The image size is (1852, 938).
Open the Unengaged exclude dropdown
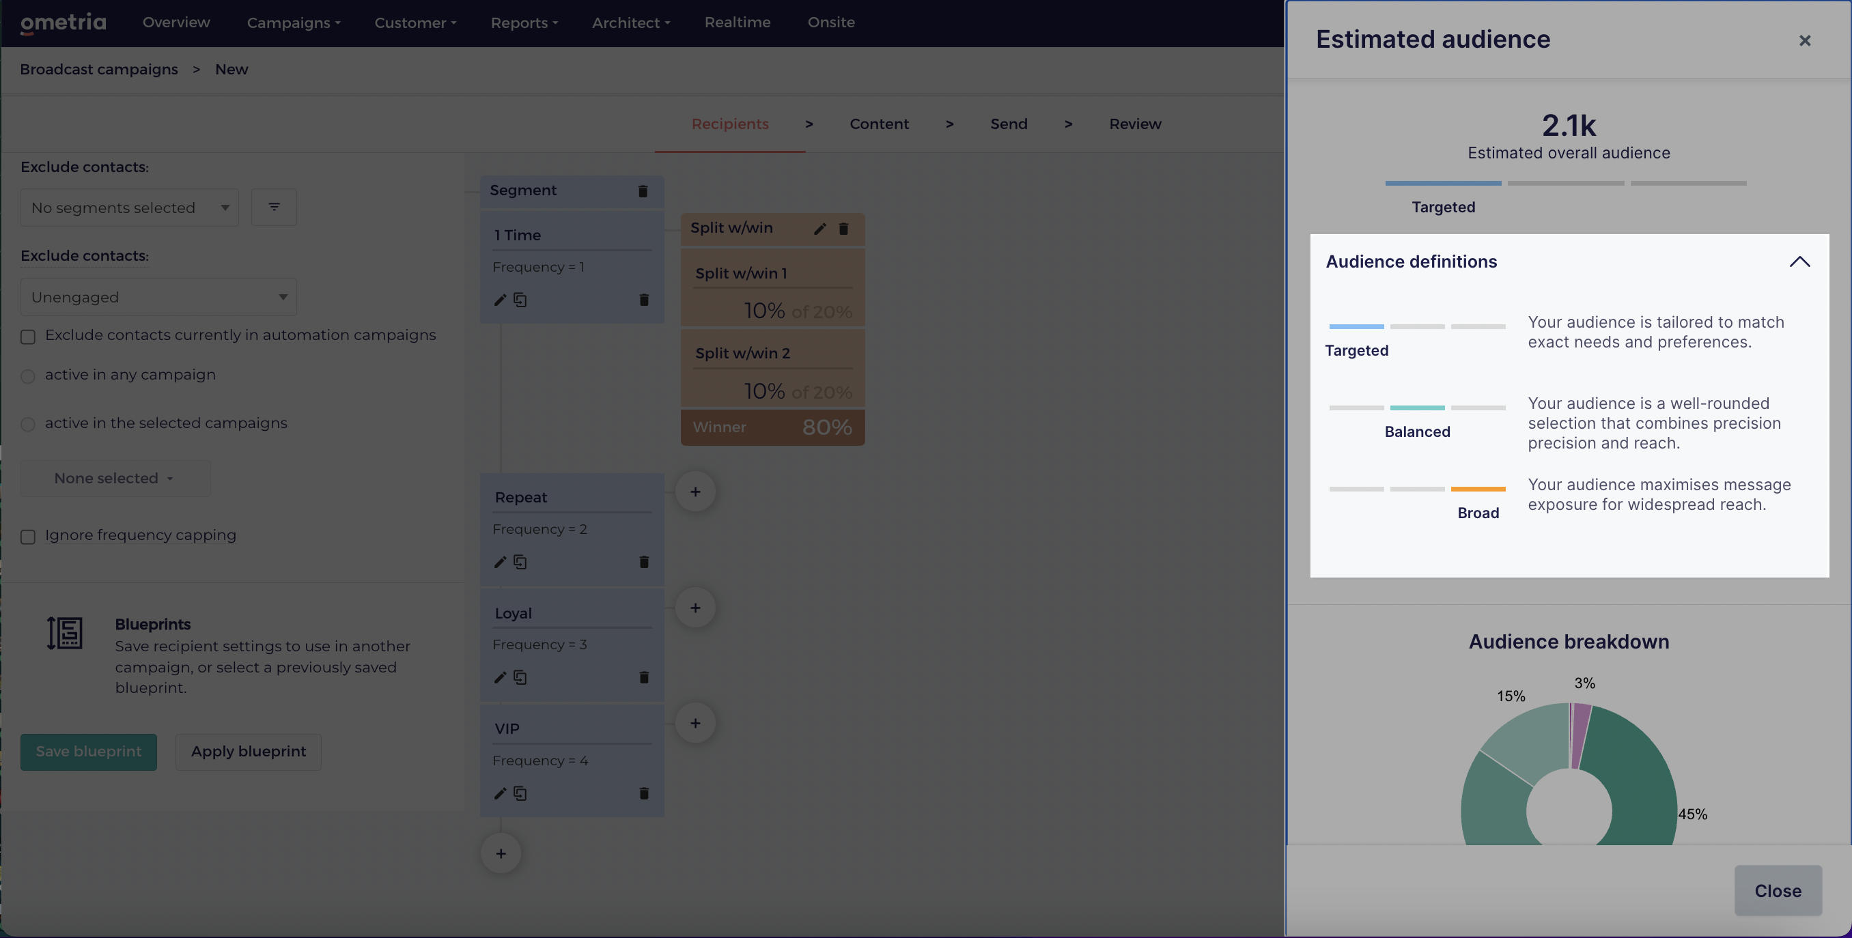[158, 297]
